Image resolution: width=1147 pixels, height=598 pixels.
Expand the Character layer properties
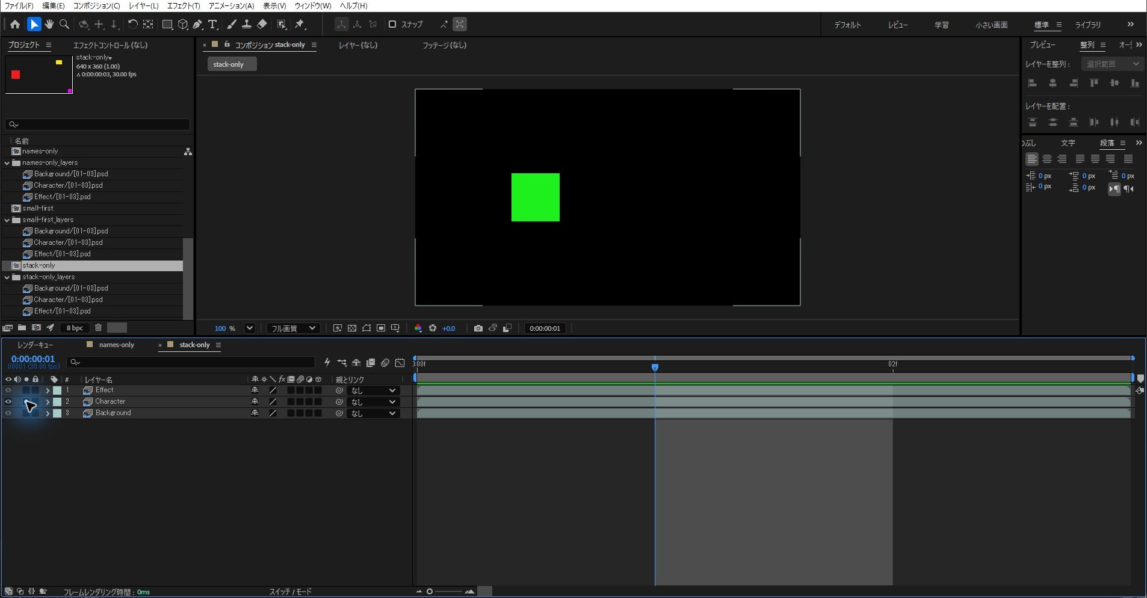click(x=48, y=402)
